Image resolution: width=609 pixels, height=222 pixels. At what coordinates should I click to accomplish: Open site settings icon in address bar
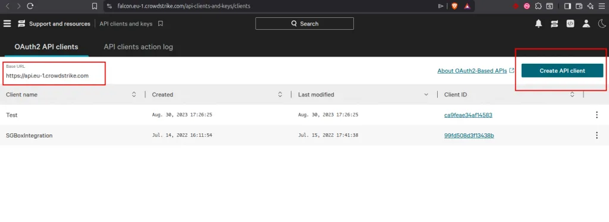coord(109,6)
